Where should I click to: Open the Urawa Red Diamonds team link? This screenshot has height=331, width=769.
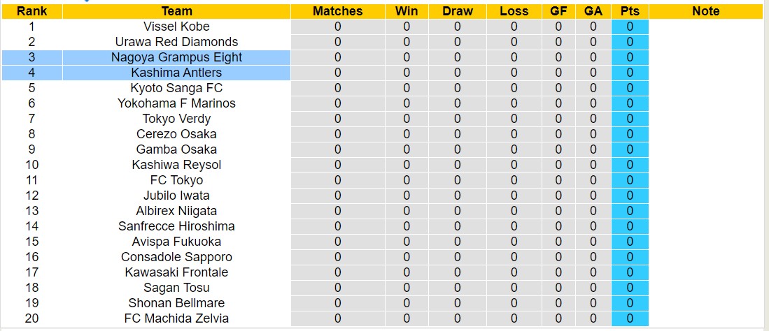coord(176,42)
